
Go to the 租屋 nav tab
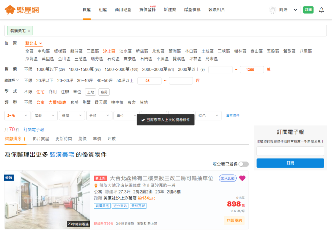[103, 10]
